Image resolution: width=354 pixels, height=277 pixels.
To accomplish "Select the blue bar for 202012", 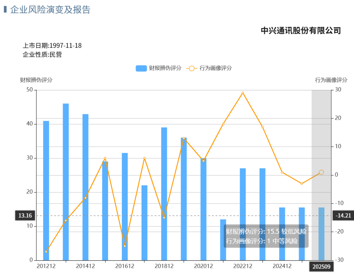I will (x=204, y=209).
